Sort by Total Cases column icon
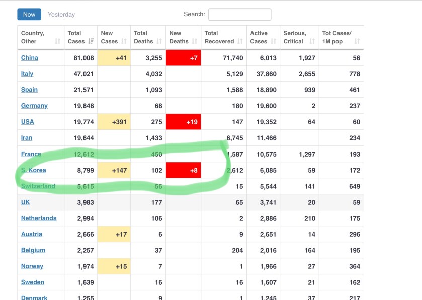 coord(91,41)
